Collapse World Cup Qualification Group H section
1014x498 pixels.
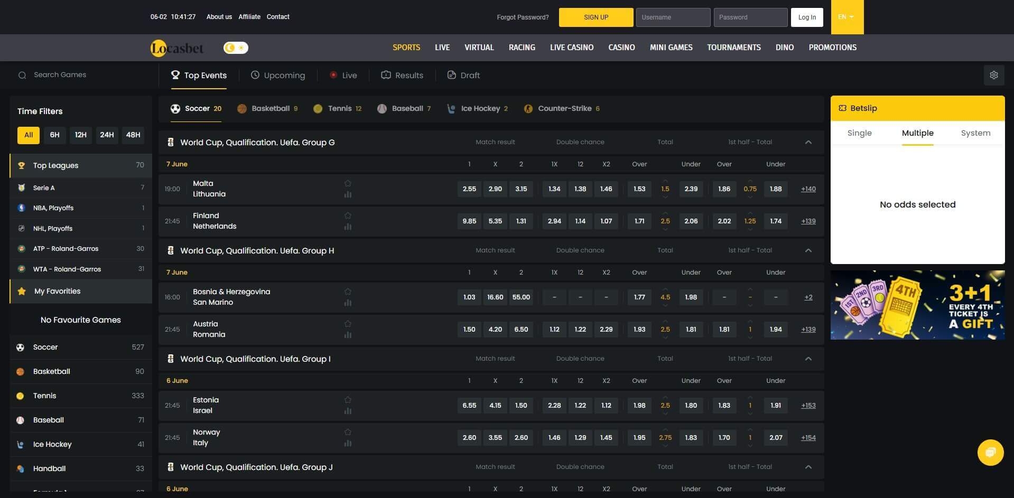[x=808, y=250]
